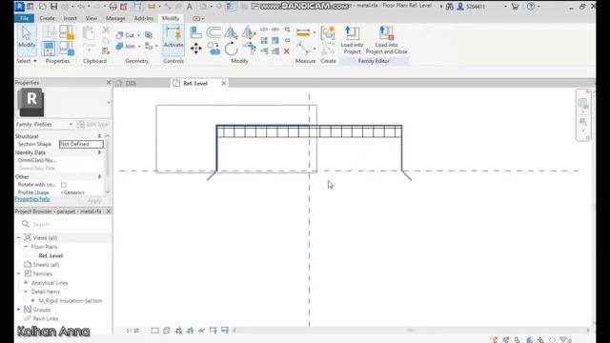Save the family file
This screenshot has height=343, width=610.
click(x=53, y=7)
